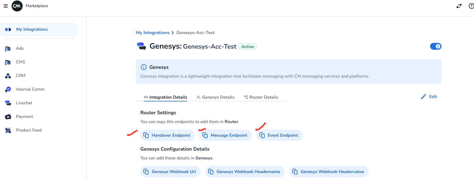Click the Marketplace header title
This screenshot has height=179, width=474.
[x=37, y=6]
